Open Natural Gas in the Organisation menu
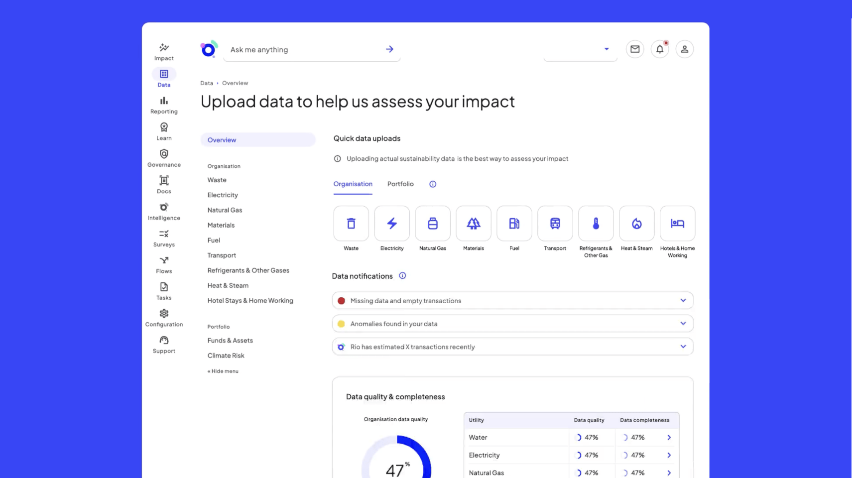The height and width of the screenshot is (478, 852). 225,210
